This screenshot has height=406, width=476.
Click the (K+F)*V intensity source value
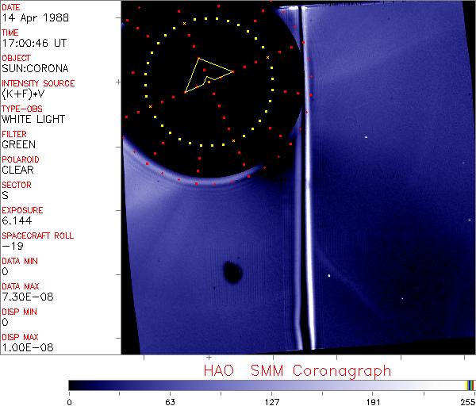(x=20, y=94)
